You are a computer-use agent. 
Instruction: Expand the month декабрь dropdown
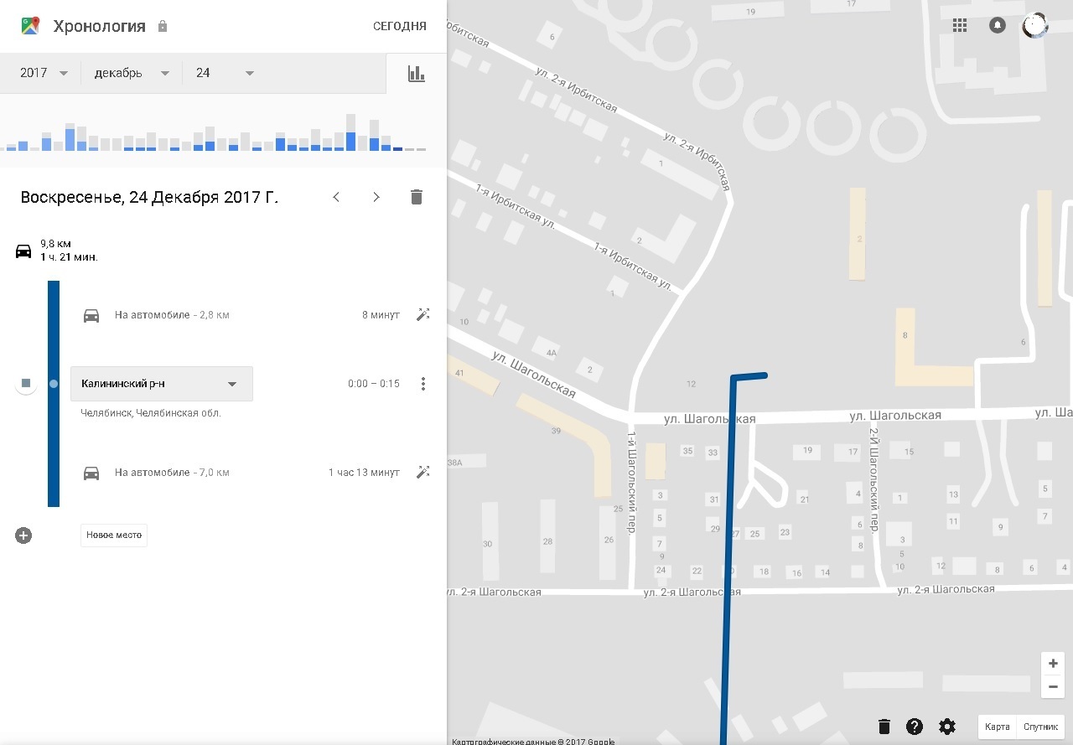pyautogui.click(x=132, y=73)
